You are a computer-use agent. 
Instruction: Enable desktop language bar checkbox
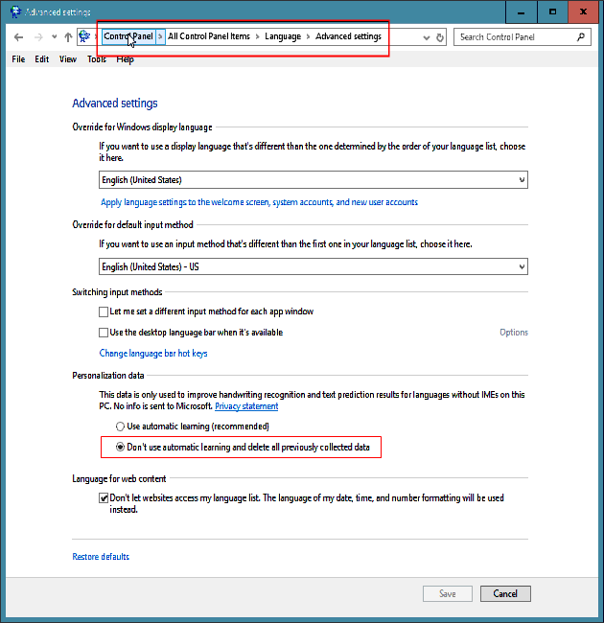coord(104,333)
